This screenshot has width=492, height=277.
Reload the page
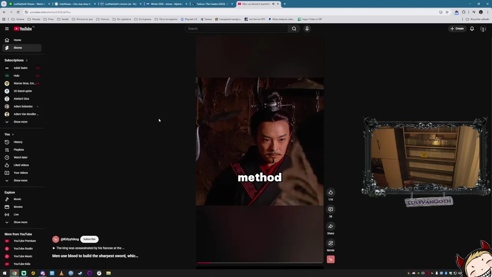18,12
